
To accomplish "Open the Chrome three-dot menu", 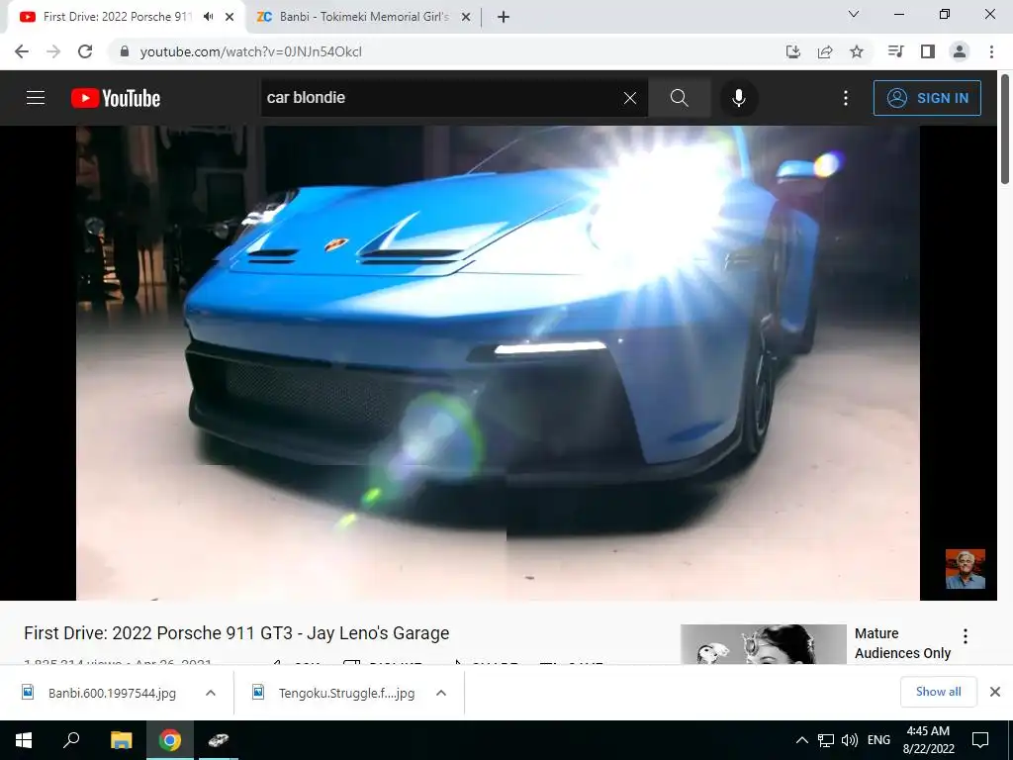I will (x=991, y=51).
